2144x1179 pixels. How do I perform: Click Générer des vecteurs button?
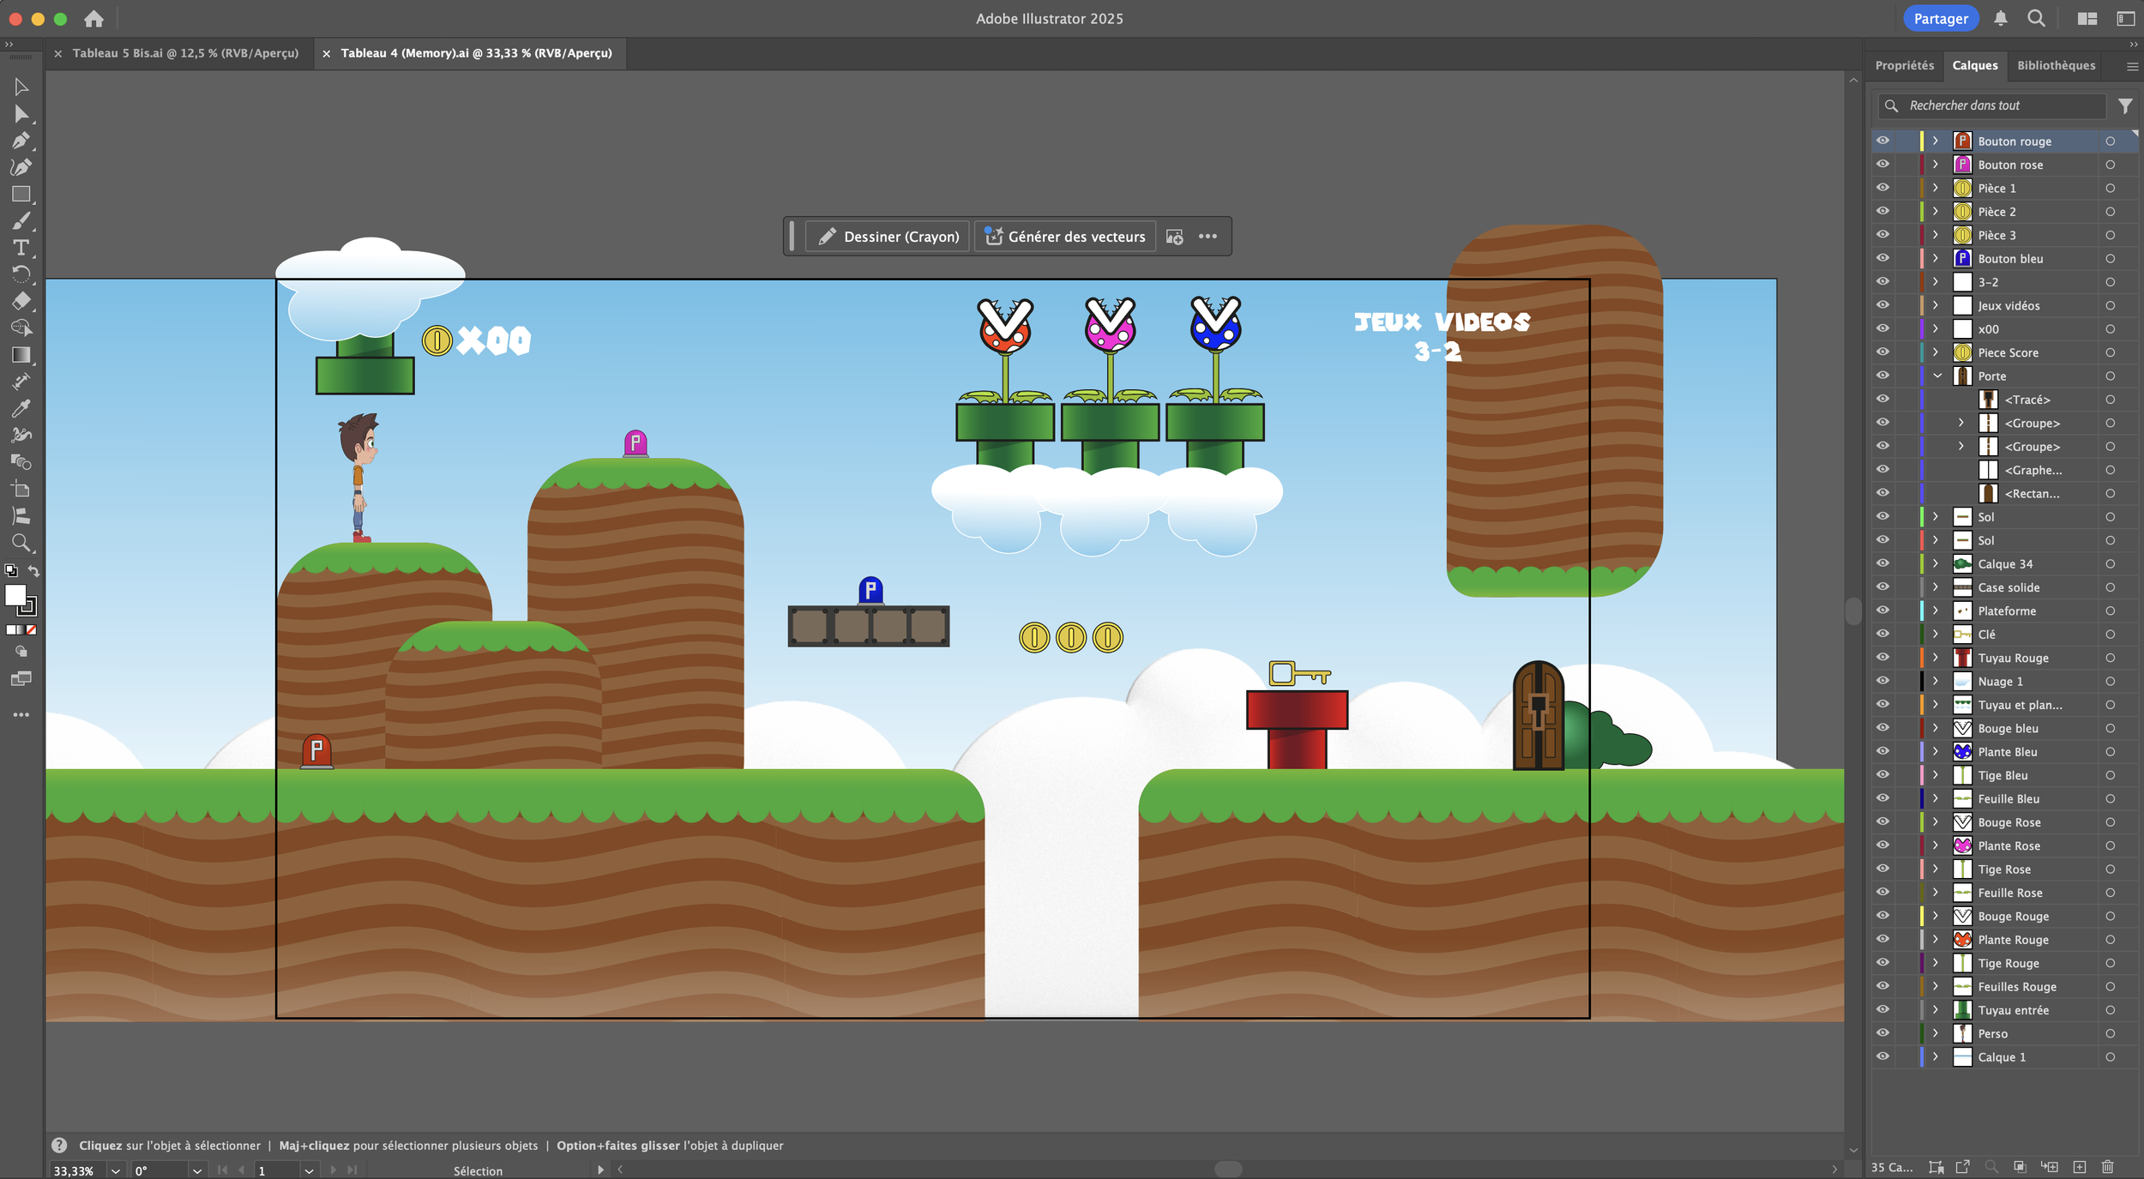1065,237
